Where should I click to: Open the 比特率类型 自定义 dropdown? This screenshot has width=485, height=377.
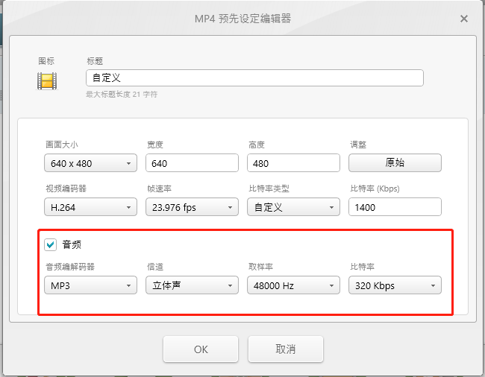[x=293, y=207]
